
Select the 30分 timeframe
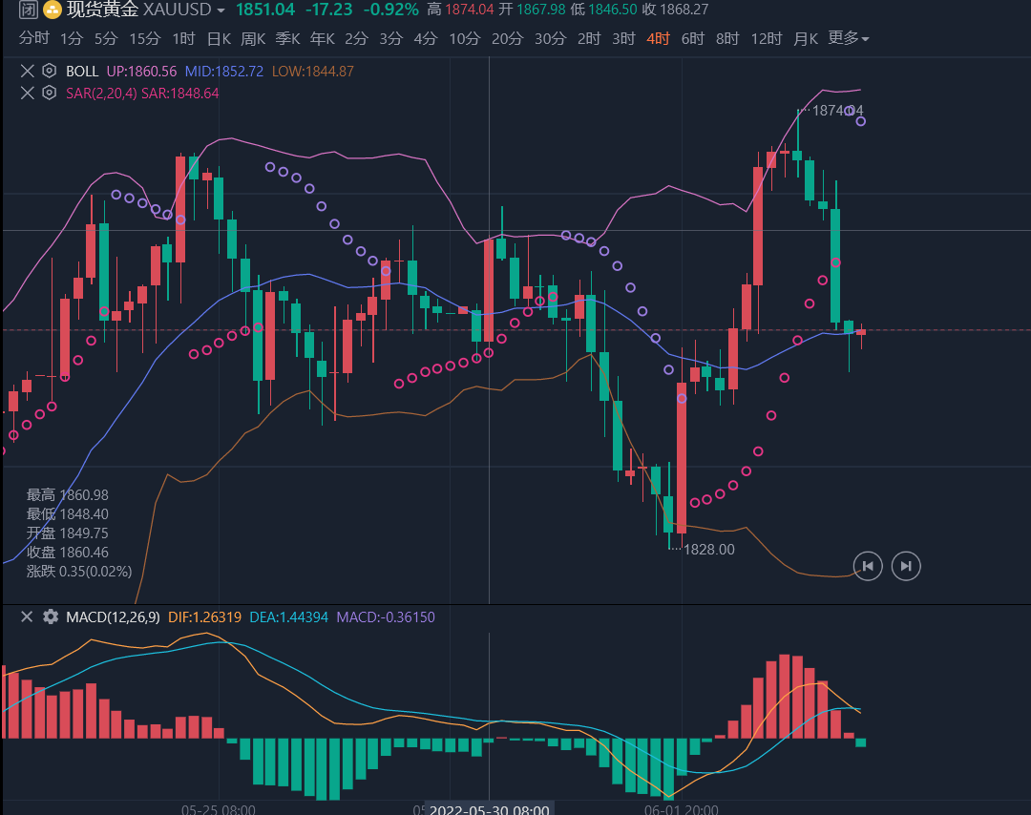point(551,39)
